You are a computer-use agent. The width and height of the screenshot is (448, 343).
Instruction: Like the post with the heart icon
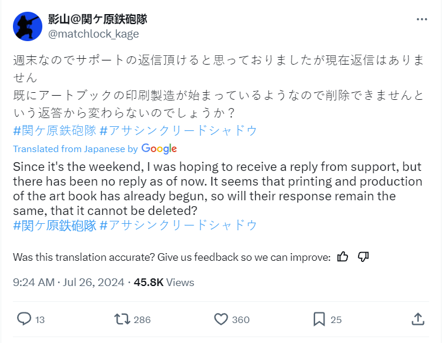(221, 320)
